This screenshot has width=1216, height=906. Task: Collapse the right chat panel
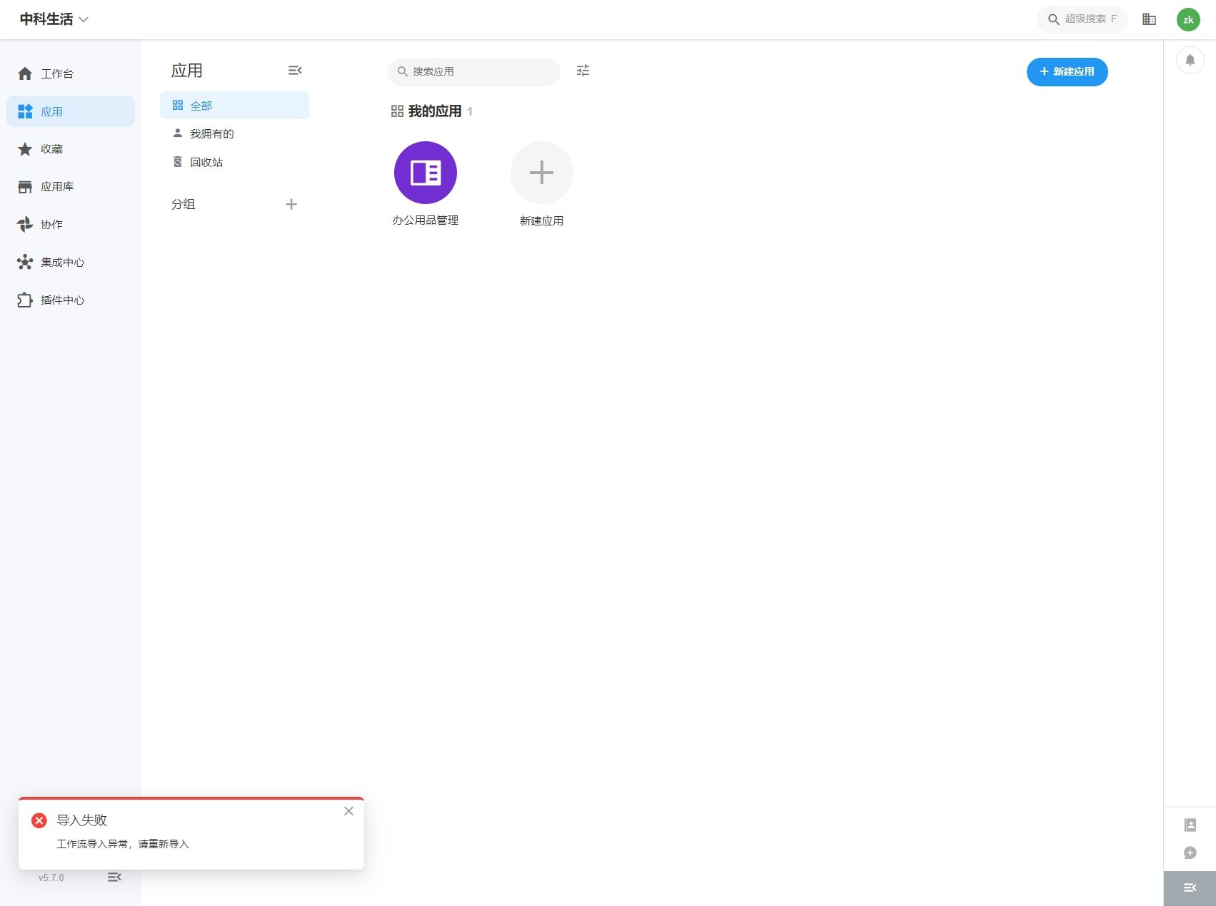[x=1190, y=887]
